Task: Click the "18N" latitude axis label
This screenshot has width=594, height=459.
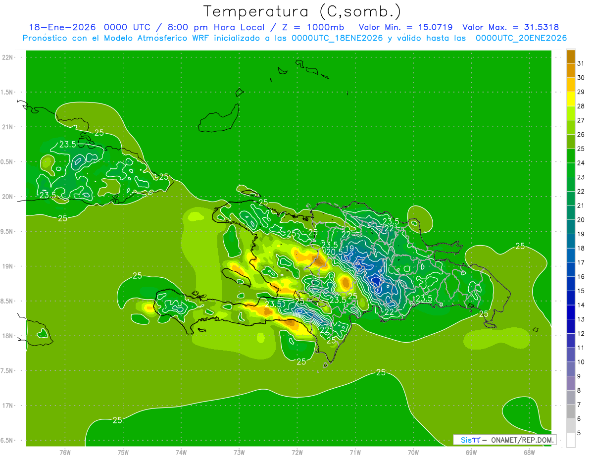Action: click(x=8, y=336)
